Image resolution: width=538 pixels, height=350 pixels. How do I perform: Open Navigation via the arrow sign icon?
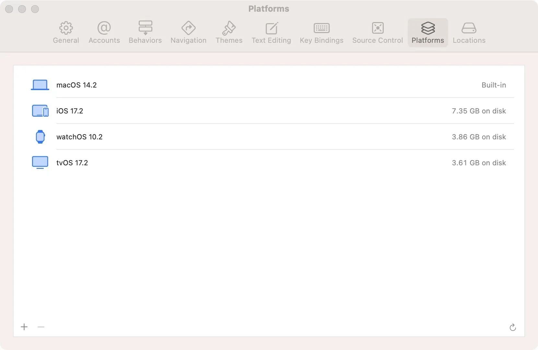[x=188, y=28]
